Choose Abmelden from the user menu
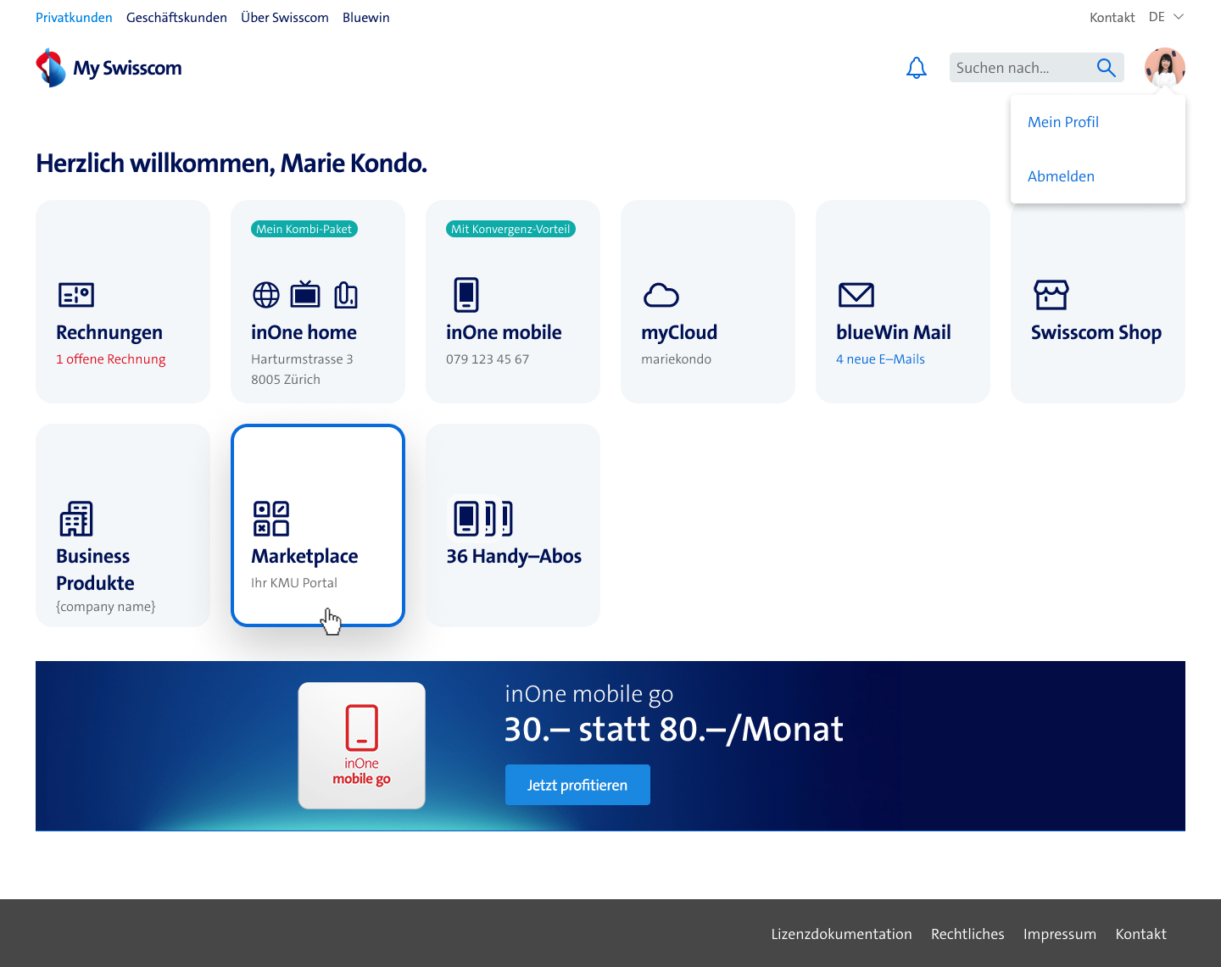Image resolution: width=1221 pixels, height=967 pixels. tap(1061, 176)
